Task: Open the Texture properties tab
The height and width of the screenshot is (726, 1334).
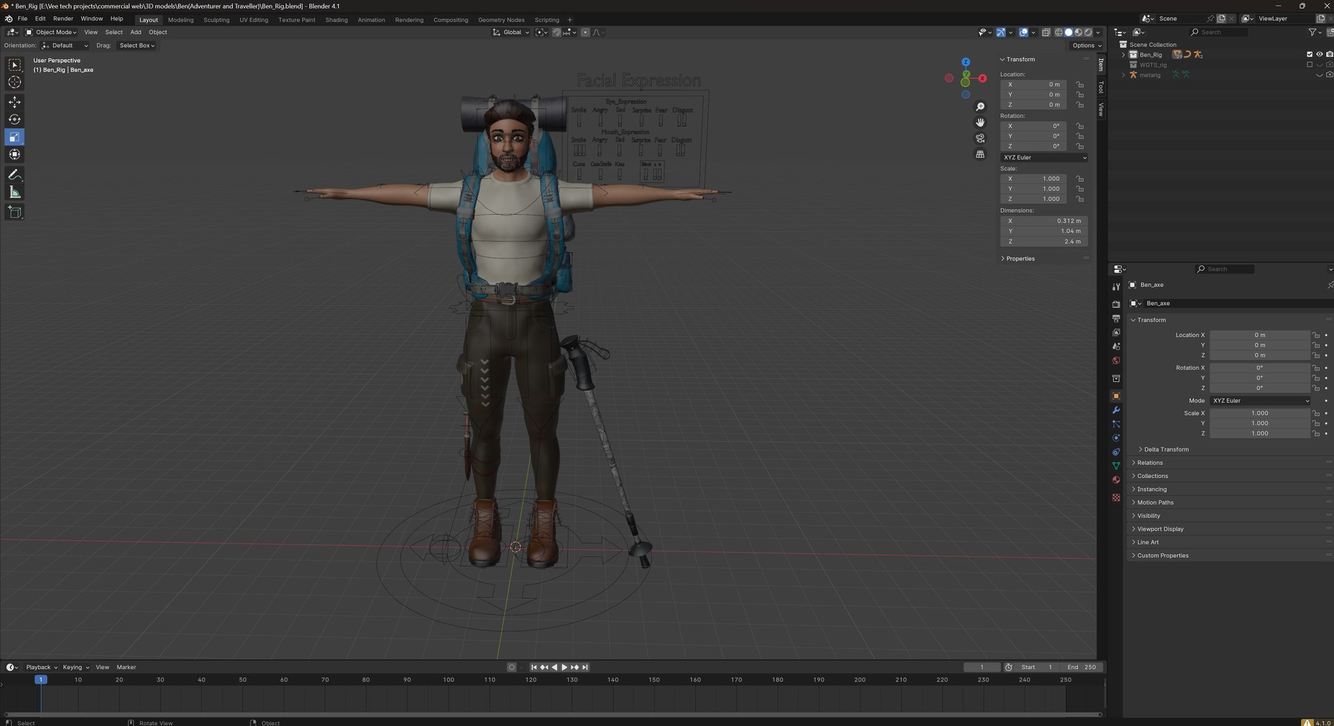Action: (x=1116, y=497)
